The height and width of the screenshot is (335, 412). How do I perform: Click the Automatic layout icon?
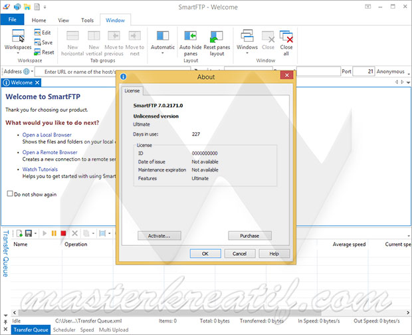[x=163, y=36]
